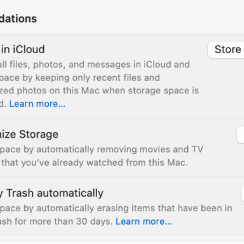This screenshot has height=244, width=244.
Task: Select the 'Trash automatically' heading text
Action: [55, 193]
